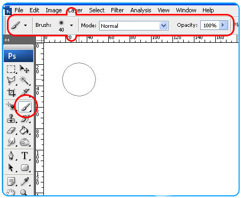241x198 pixels.
Task: Select the Polygonal Lasso tool
Action: (11, 81)
